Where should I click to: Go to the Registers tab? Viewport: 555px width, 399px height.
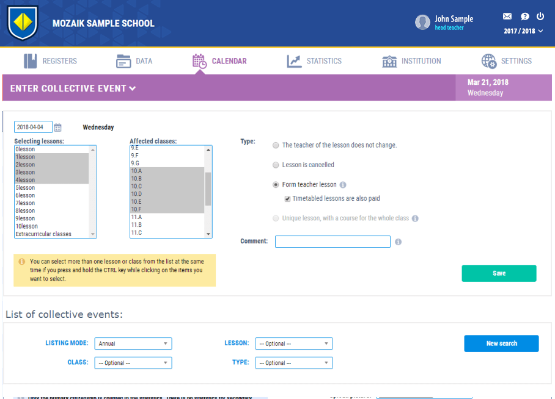[51, 61]
